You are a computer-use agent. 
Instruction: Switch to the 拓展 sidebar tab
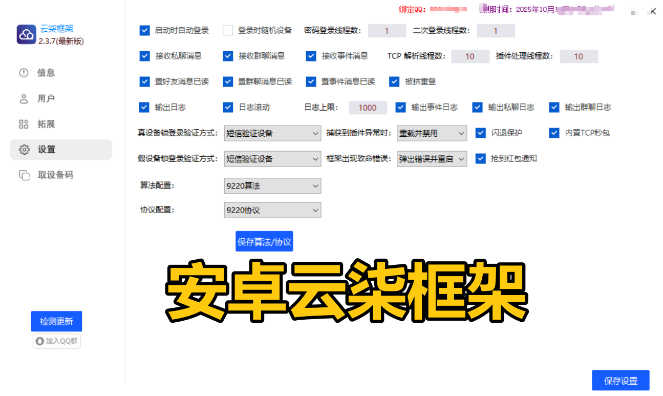pos(46,124)
